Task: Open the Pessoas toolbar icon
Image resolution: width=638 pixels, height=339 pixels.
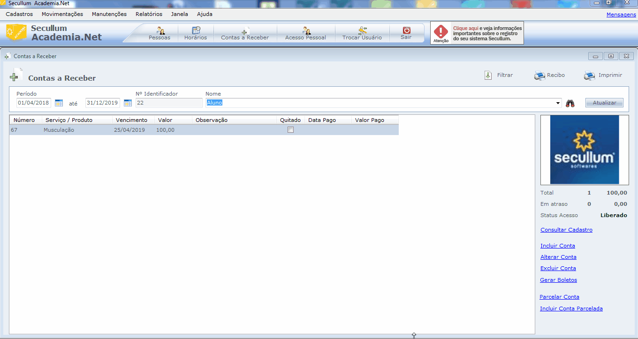Action: [159, 31]
